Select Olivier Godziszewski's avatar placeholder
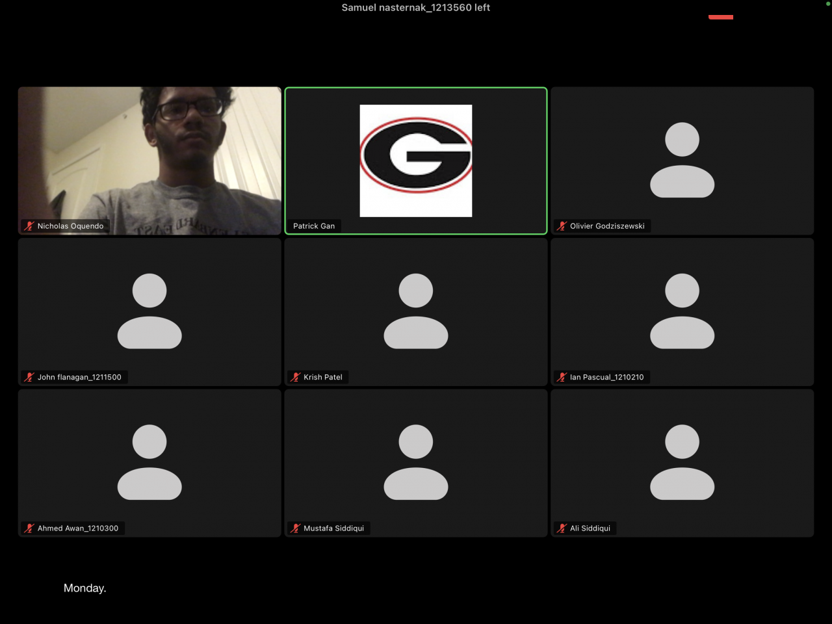This screenshot has width=832, height=624. (682, 160)
